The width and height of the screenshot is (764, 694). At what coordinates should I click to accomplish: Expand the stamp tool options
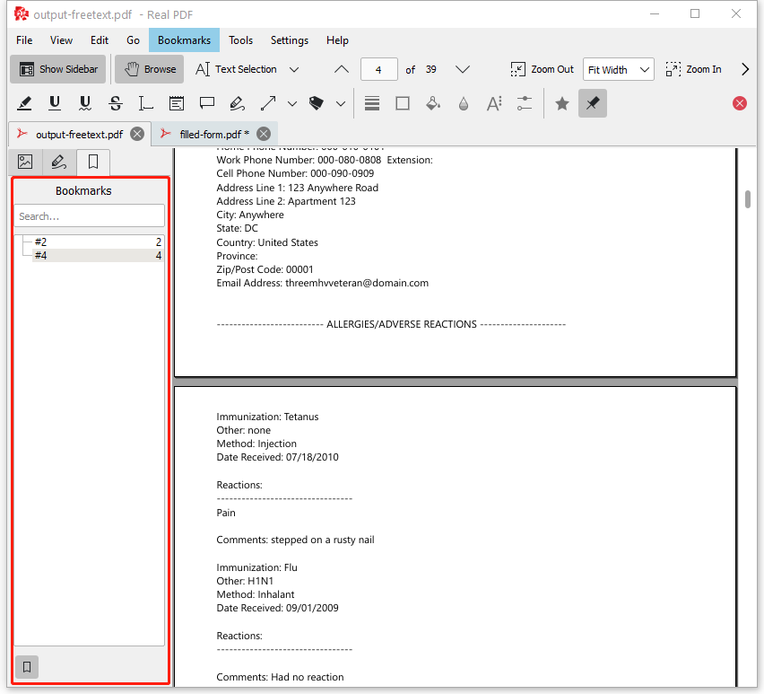(341, 103)
